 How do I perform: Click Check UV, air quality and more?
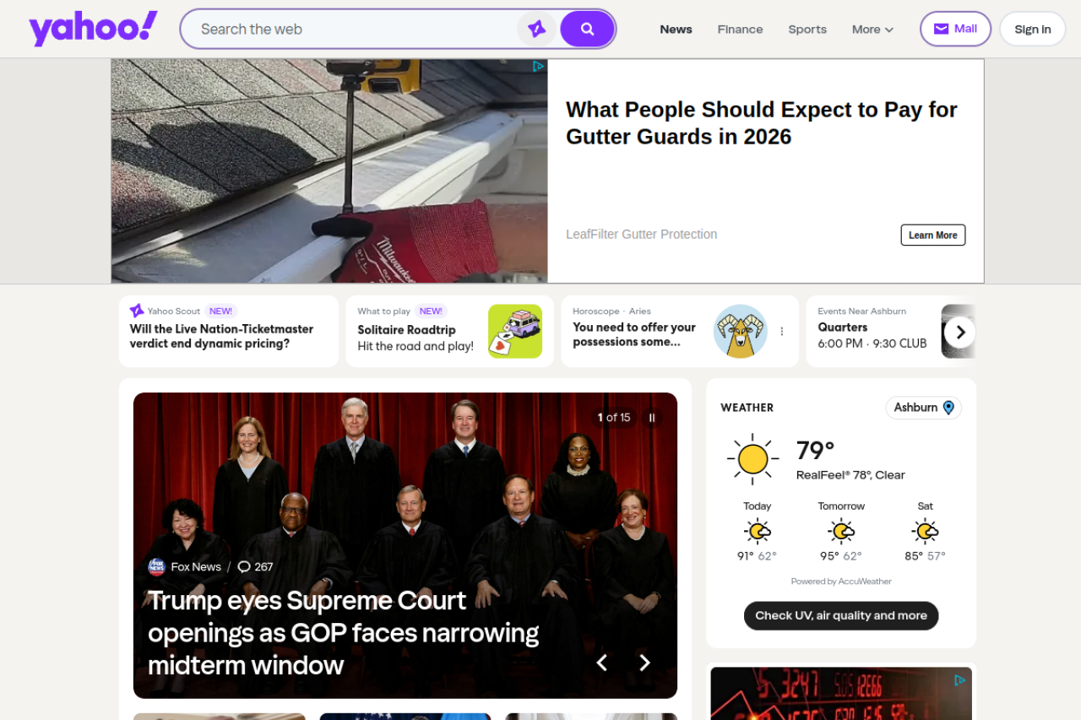(841, 616)
